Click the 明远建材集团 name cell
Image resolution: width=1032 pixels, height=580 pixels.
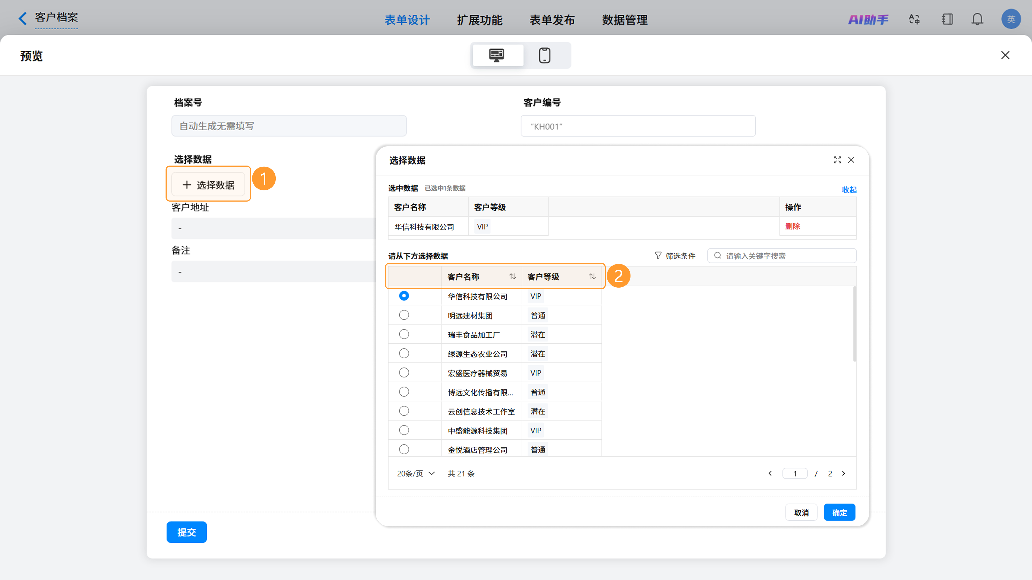tap(470, 316)
